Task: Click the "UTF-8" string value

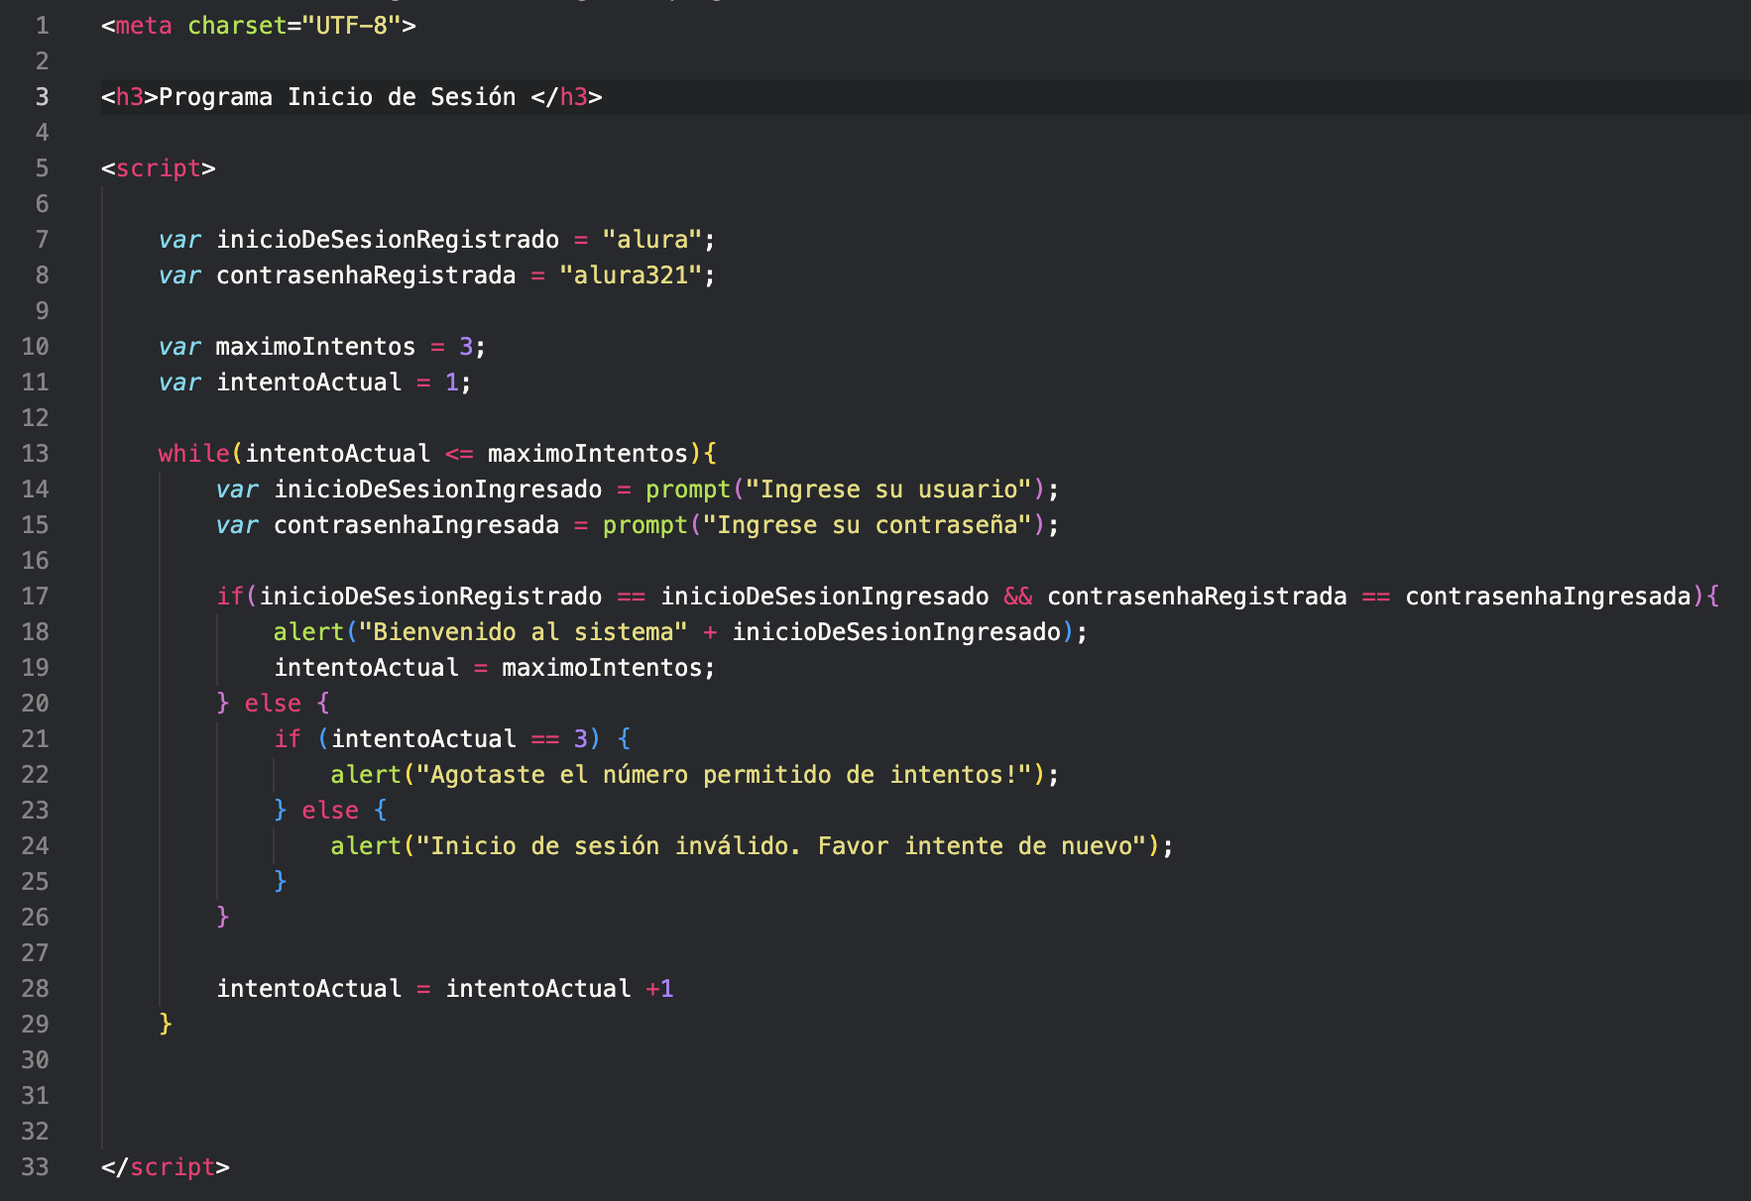Action: tap(351, 26)
